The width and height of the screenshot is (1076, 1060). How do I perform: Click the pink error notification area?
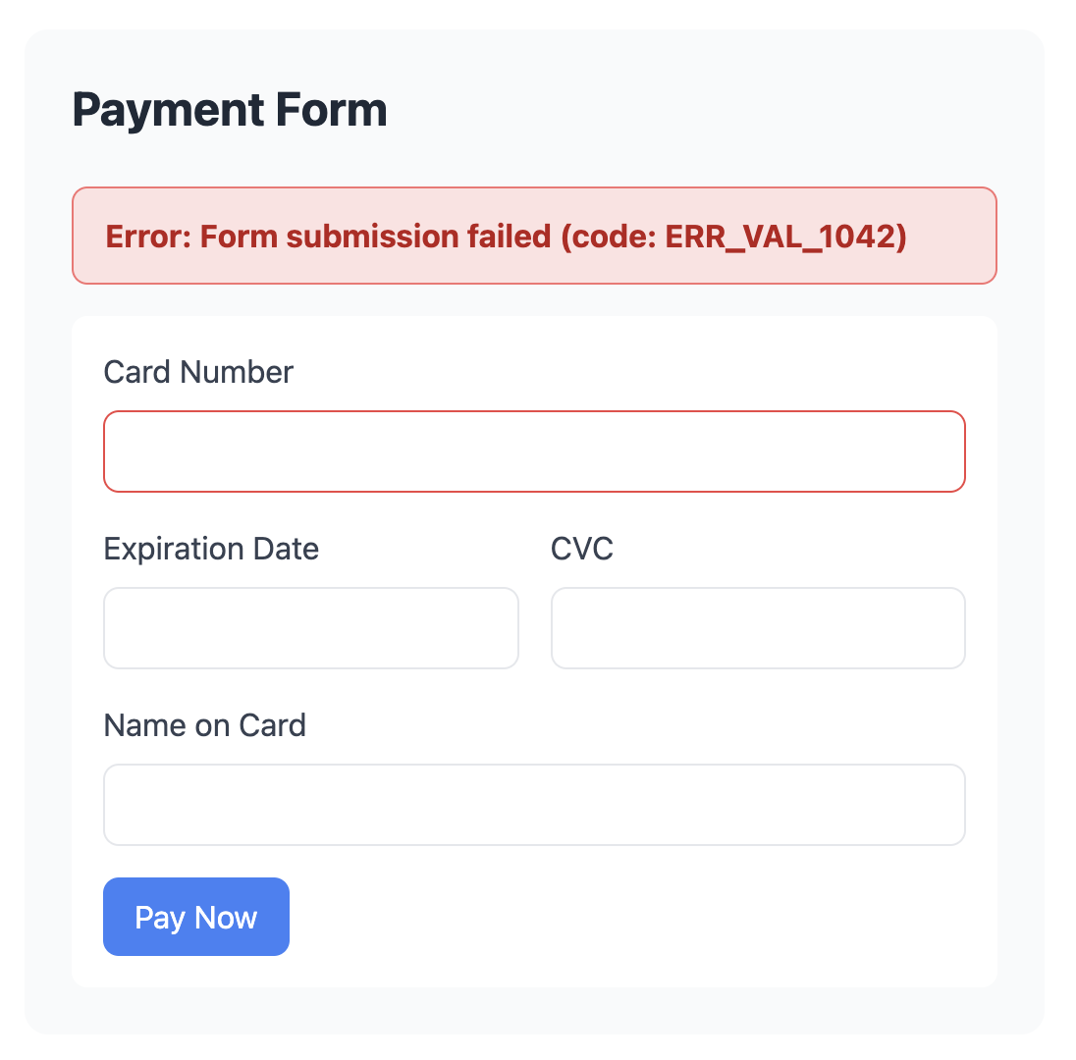pyautogui.click(x=534, y=236)
